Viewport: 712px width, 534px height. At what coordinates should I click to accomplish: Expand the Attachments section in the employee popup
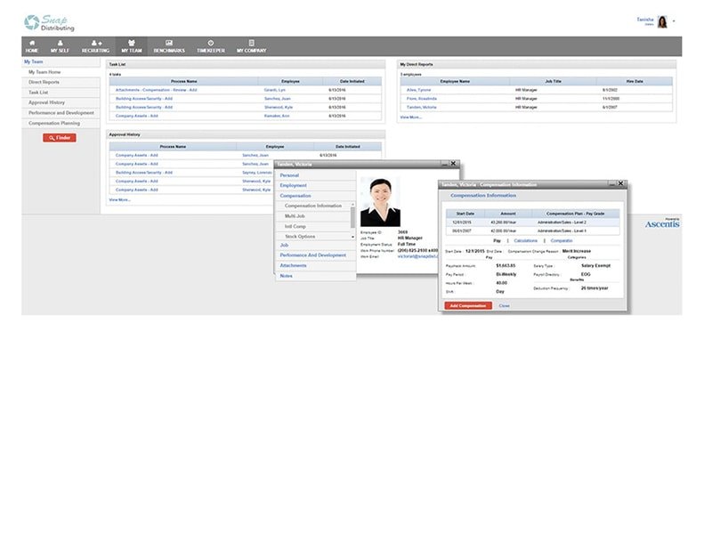pos(293,265)
